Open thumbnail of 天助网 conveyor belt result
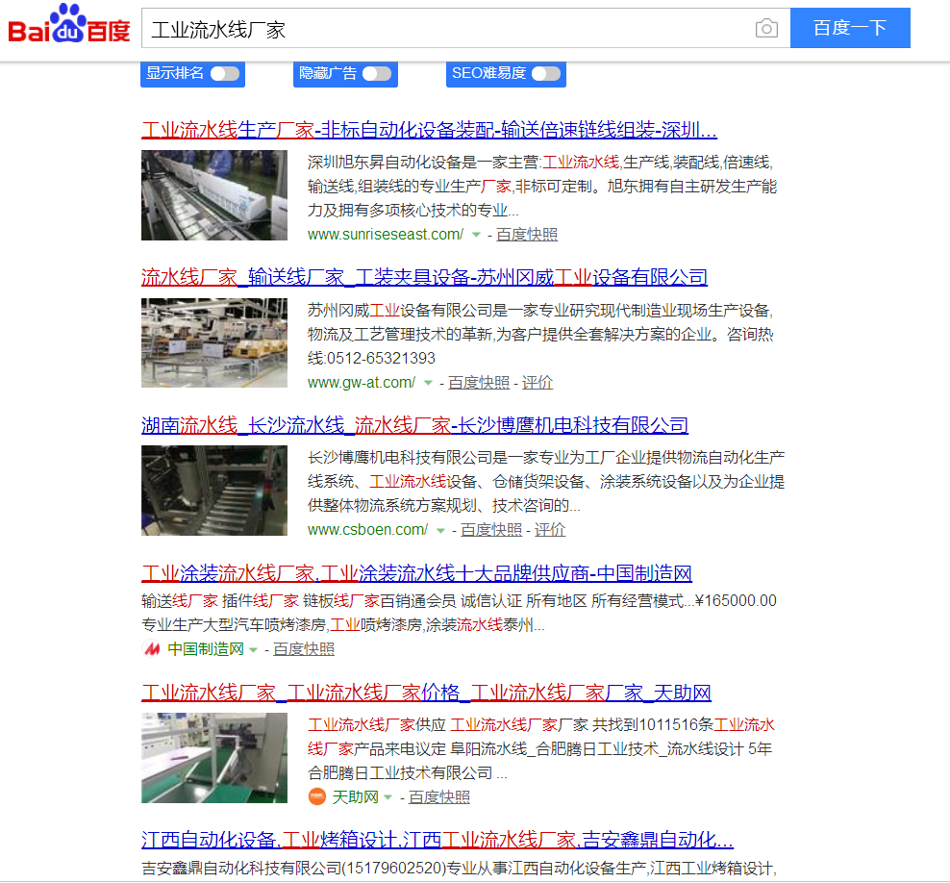 (x=214, y=758)
